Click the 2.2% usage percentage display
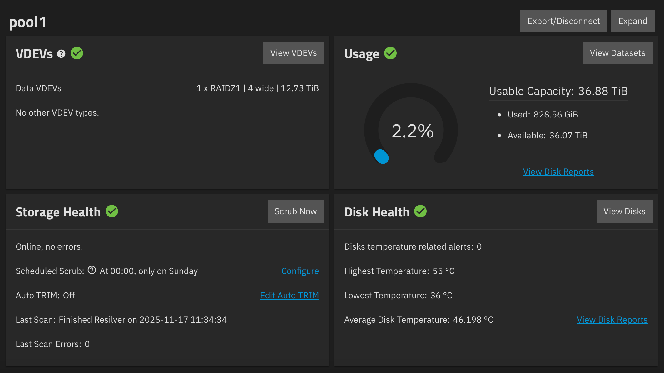The width and height of the screenshot is (664, 373). pos(413,131)
